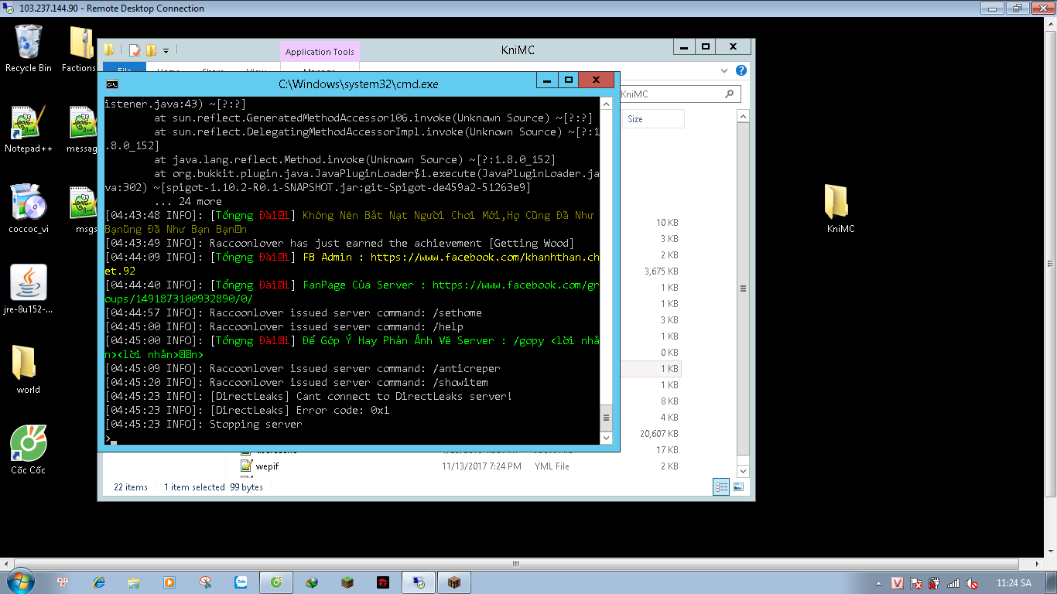
Task: Open the Application Tools ribbon tab
Action: (320, 52)
